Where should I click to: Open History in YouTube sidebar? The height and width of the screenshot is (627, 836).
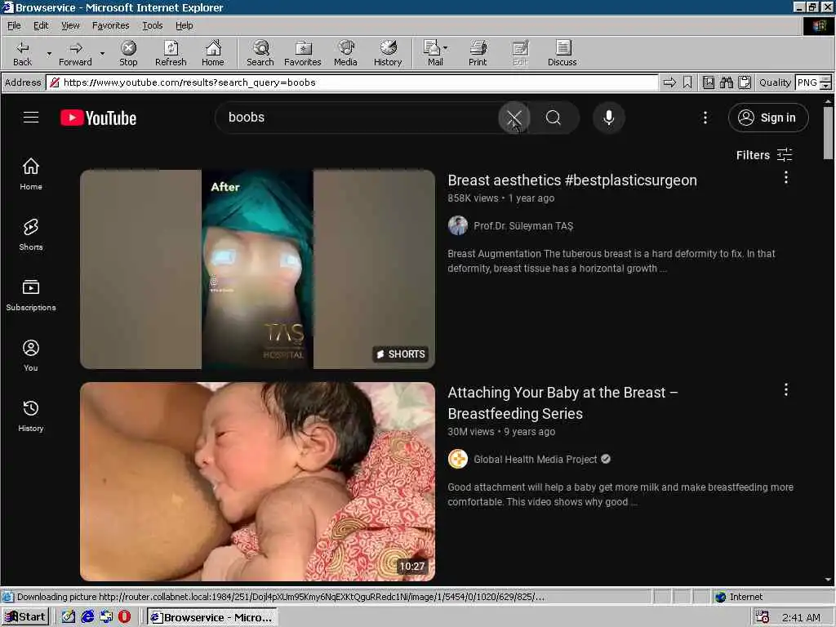(31, 416)
